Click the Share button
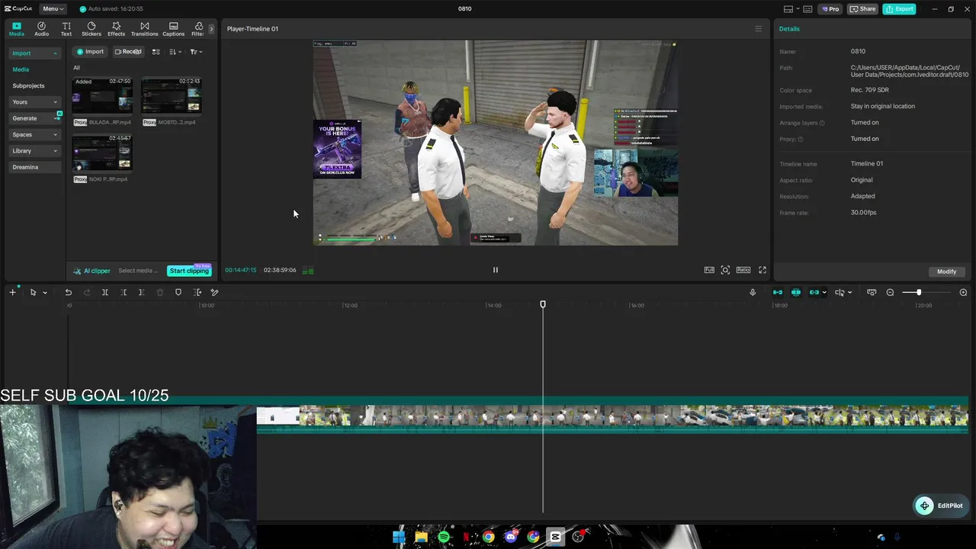 [x=863, y=9]
